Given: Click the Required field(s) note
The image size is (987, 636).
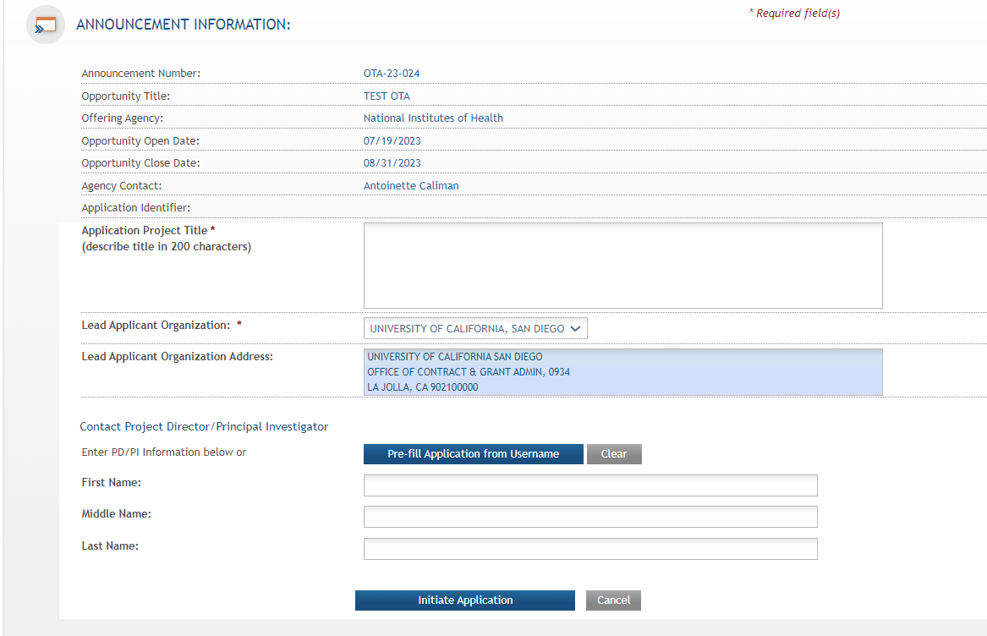Looking at the screenshot, I should coord(794,14).
